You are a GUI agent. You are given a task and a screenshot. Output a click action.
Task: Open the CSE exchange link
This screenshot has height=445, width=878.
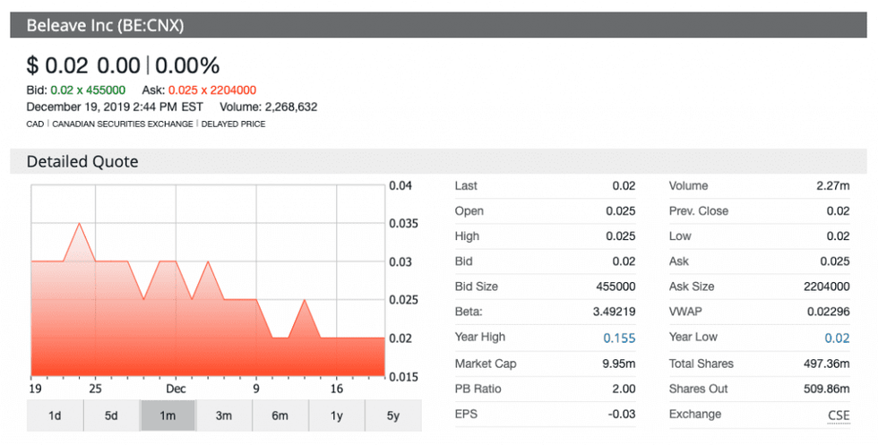coord(839,415)
